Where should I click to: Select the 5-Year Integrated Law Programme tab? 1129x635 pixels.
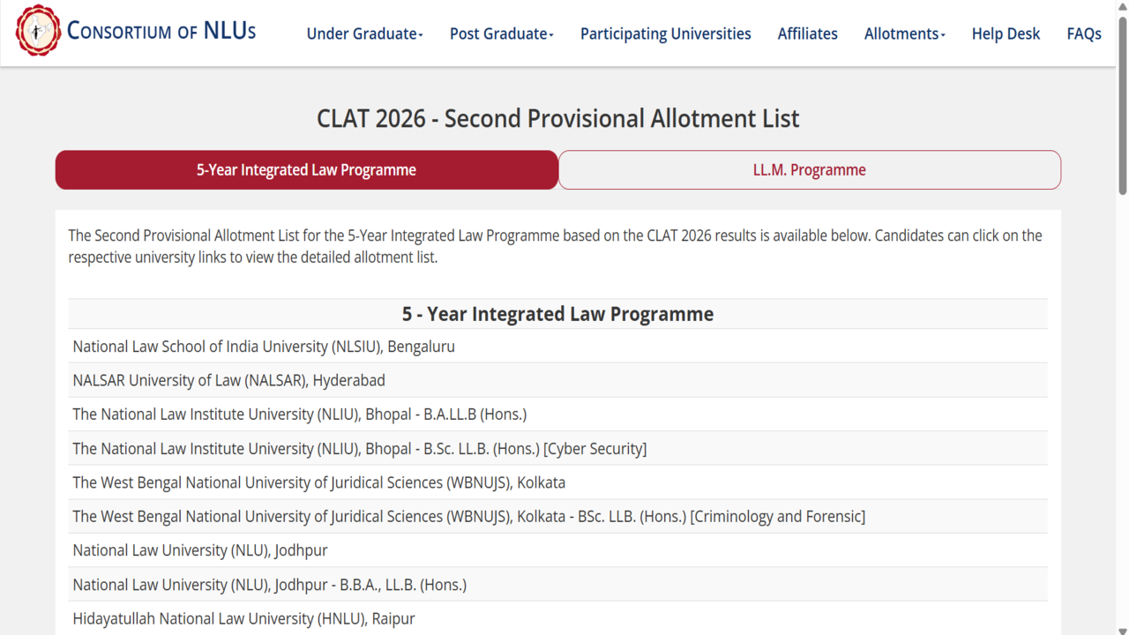coord(306,170)
